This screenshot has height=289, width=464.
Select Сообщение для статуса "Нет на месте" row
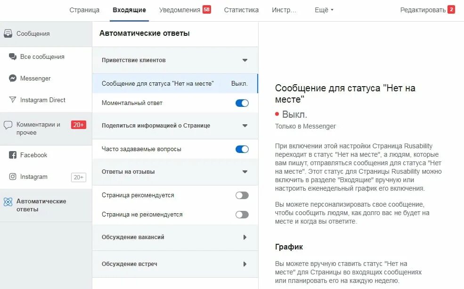pos(175,83)
